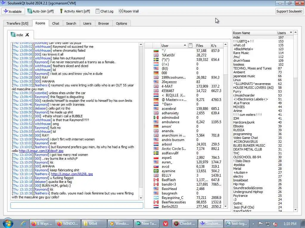Focus the chat message input field

(77, 205)
